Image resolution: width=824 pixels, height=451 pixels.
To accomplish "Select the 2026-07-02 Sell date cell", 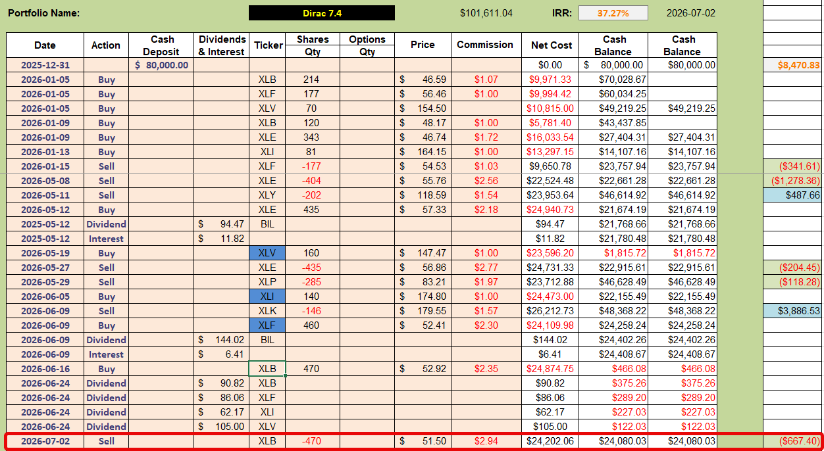I will pos(45,441).
